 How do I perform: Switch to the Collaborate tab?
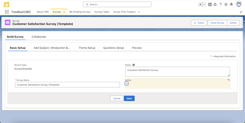39,37
